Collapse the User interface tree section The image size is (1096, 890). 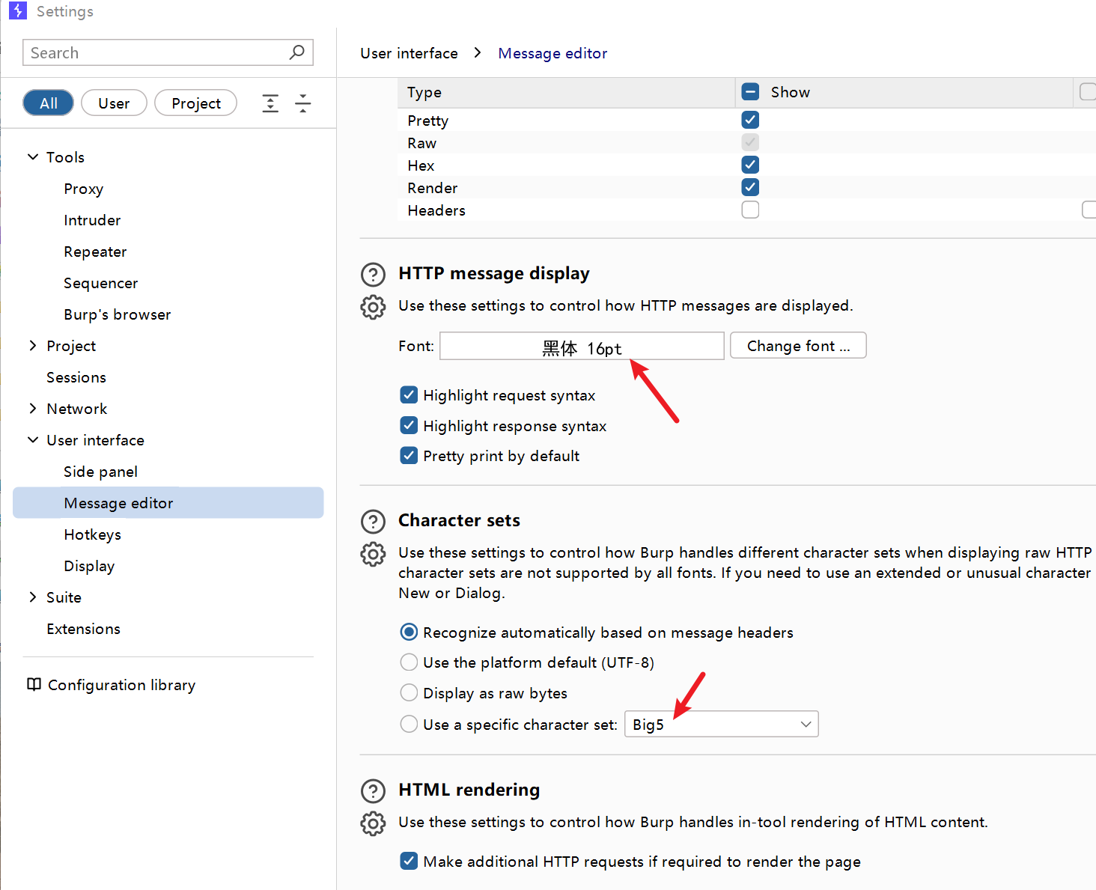click(33, 439)
